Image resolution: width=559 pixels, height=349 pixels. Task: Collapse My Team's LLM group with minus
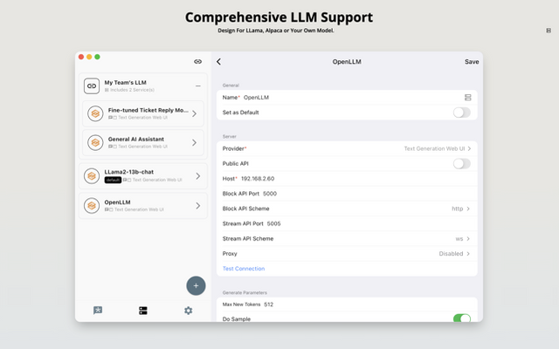[198, 86]
